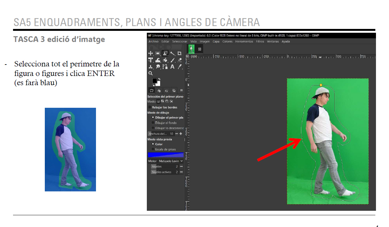
Task: Select the Bucket Fill tool
Action: click(x=165, y=60)
